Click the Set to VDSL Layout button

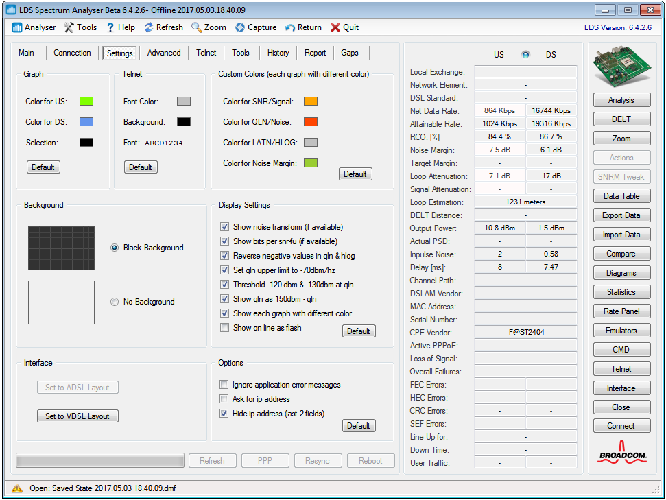pos(78,416)
